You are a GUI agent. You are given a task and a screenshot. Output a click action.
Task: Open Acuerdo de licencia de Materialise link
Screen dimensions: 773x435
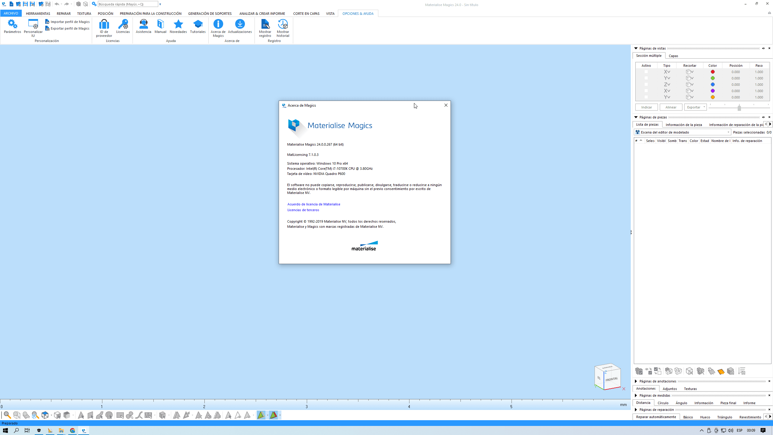coord(313,204)
